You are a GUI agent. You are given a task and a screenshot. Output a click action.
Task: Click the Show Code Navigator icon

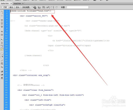(2, 16)
